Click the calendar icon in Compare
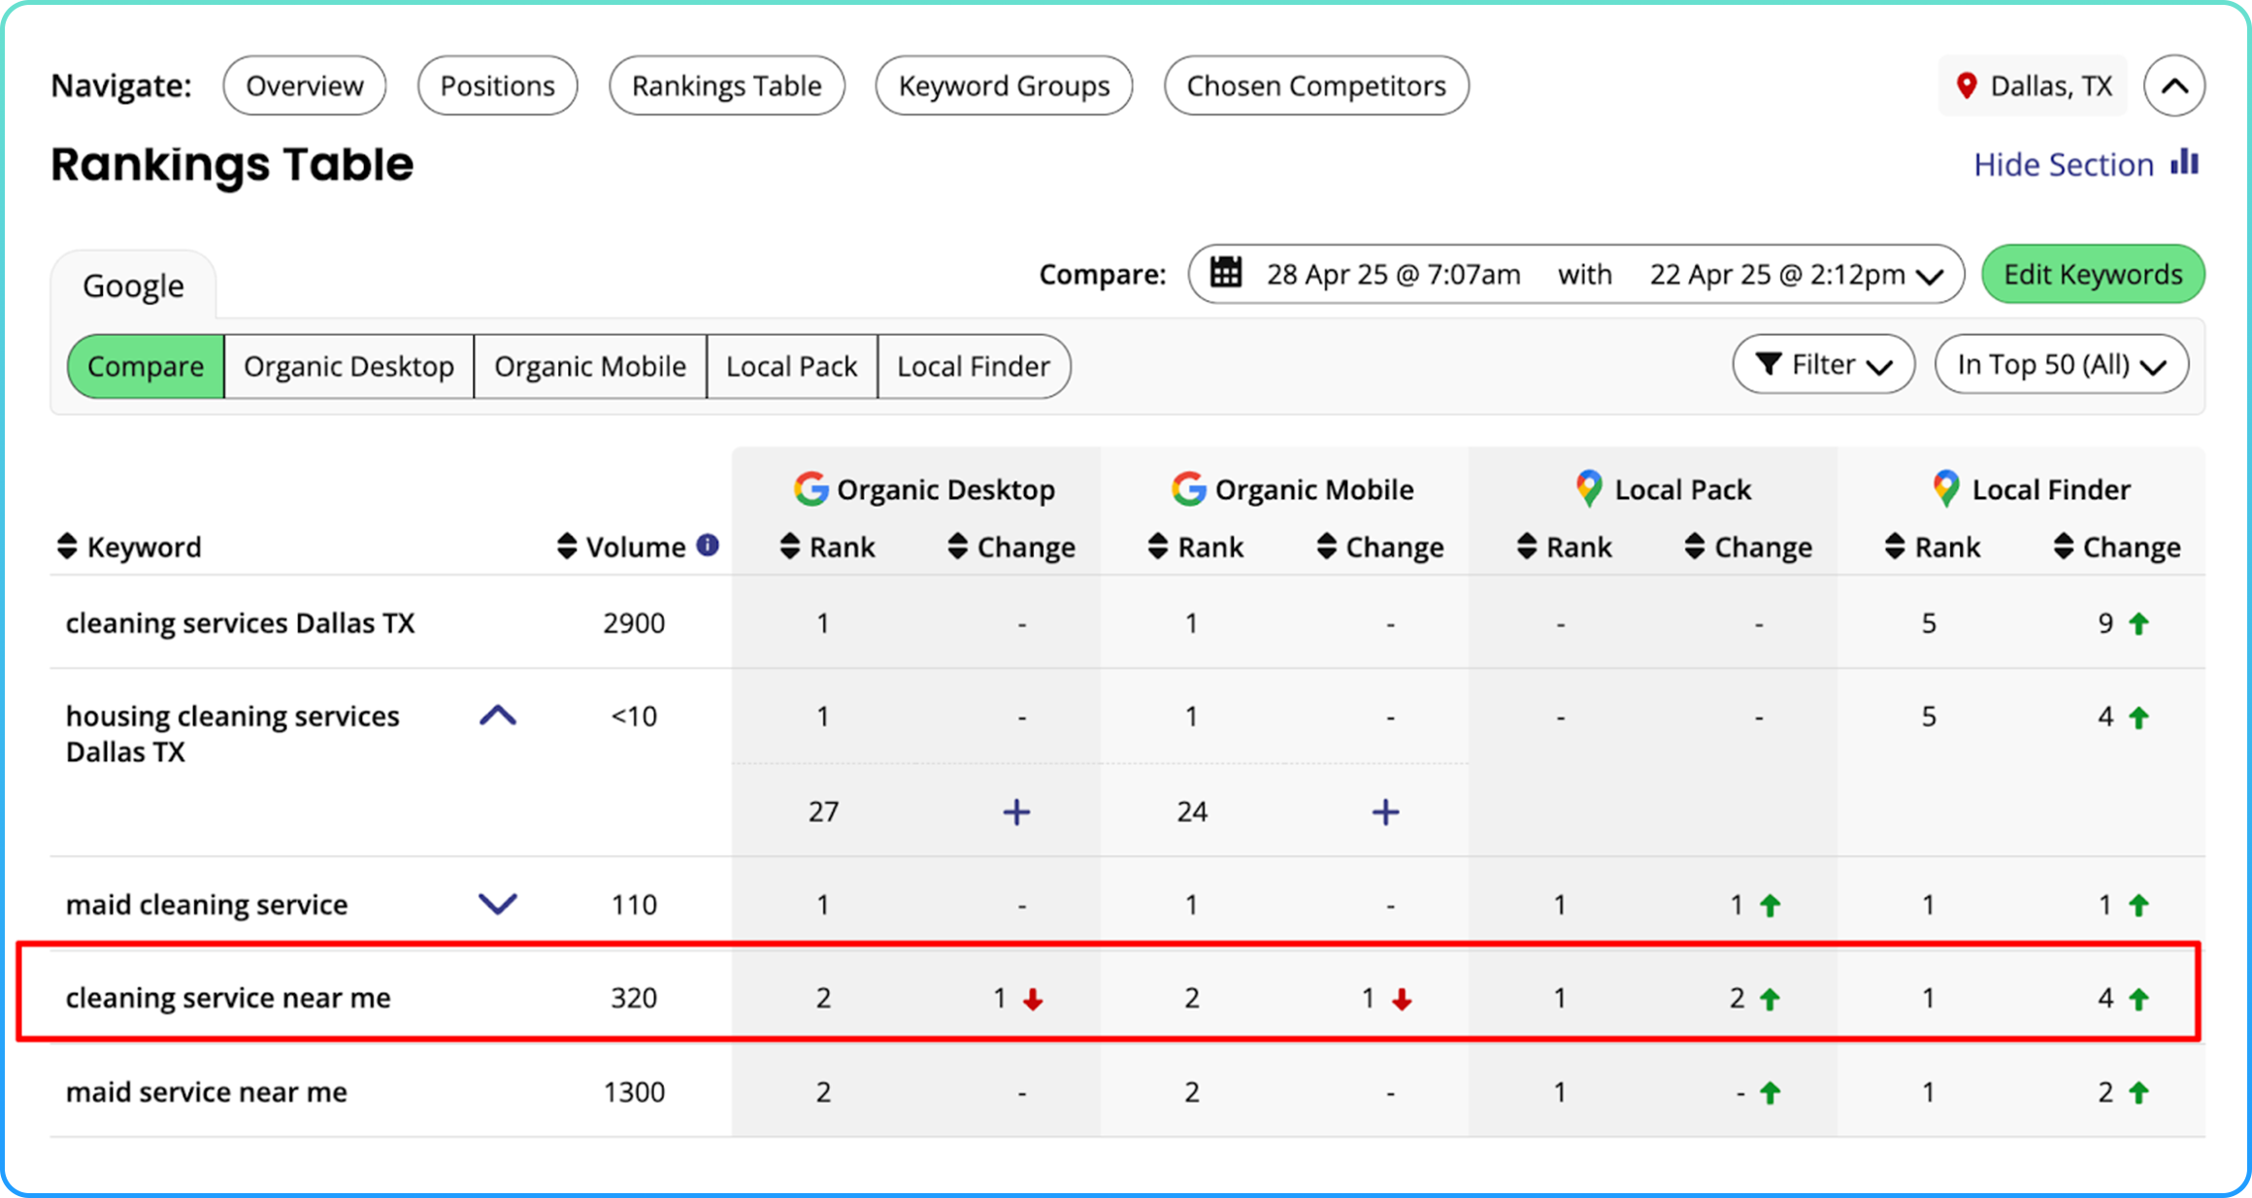Screen dimensions: 2252x1198 1226,273
